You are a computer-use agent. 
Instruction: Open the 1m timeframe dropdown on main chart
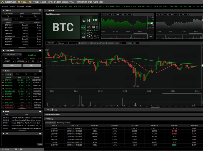[x=74, y=43]
